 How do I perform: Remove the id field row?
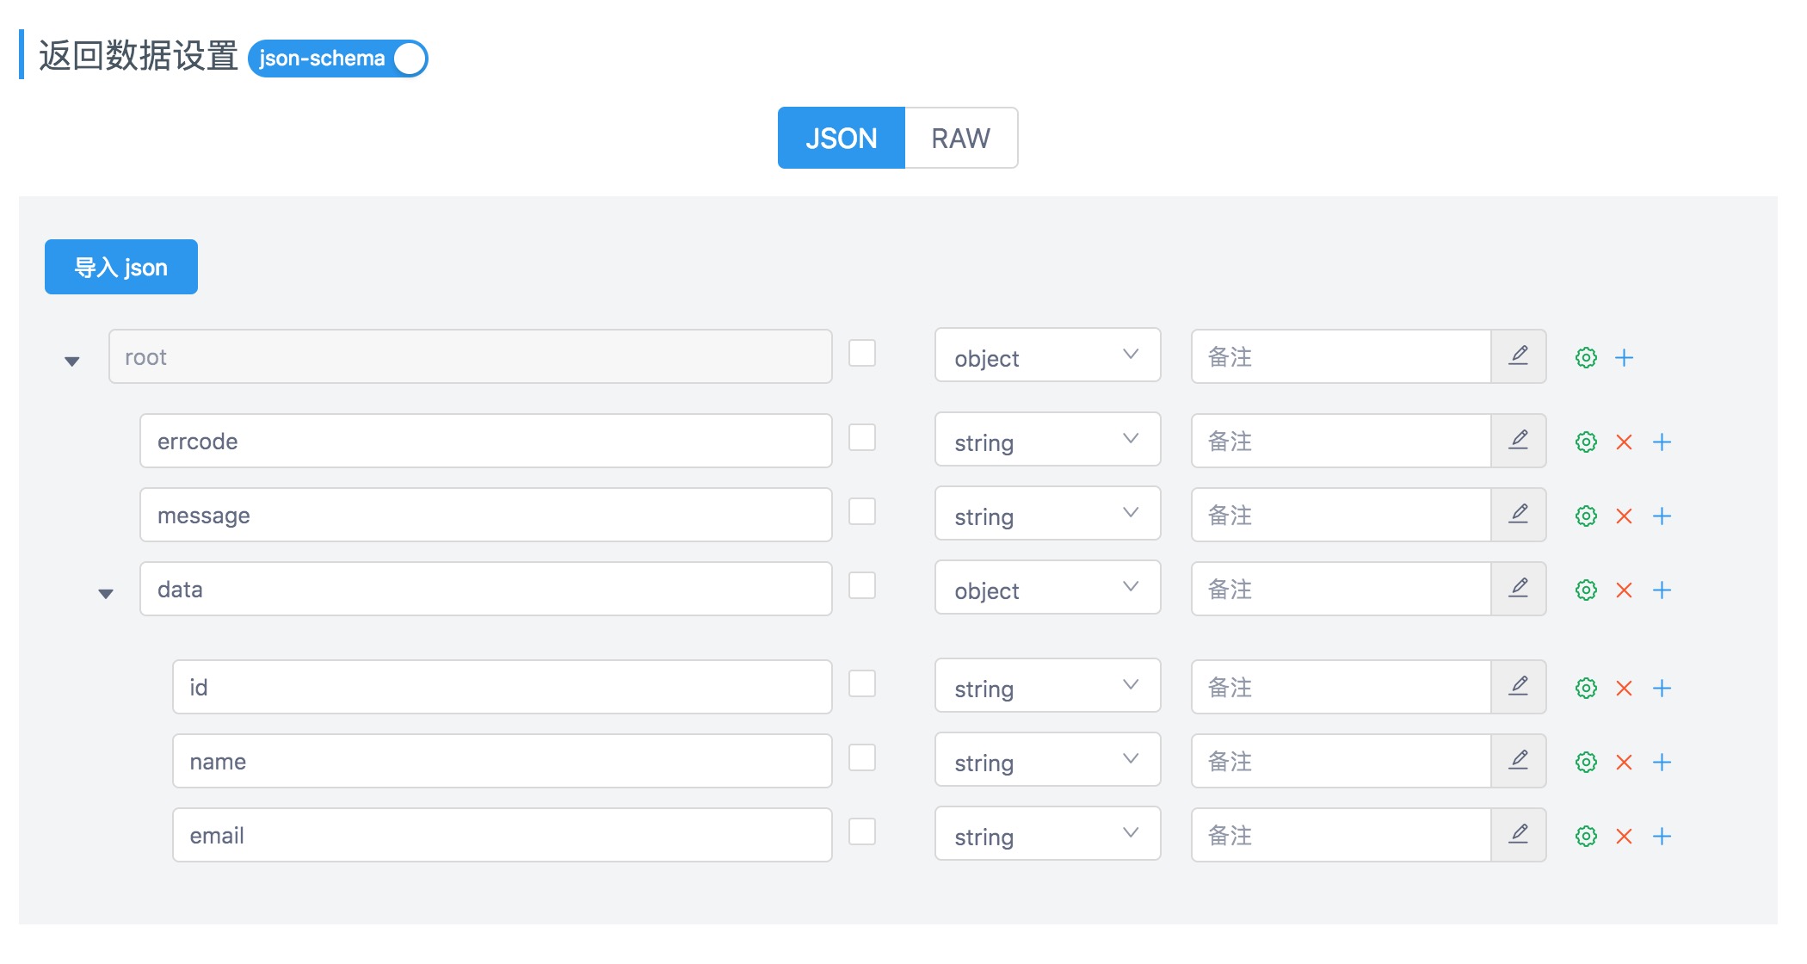(1624, 688)
